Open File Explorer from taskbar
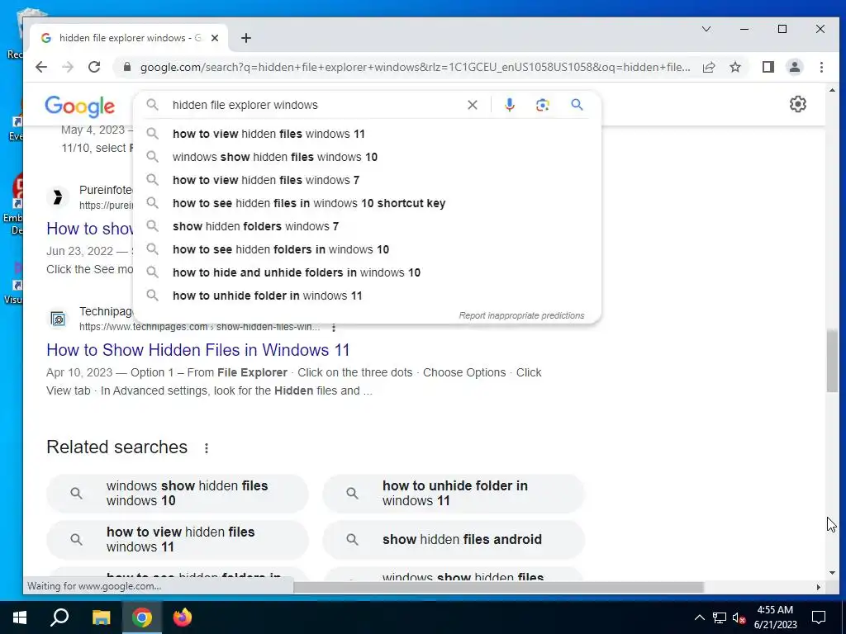The height and width of the screenshot is (634, 846). point(101,617)
